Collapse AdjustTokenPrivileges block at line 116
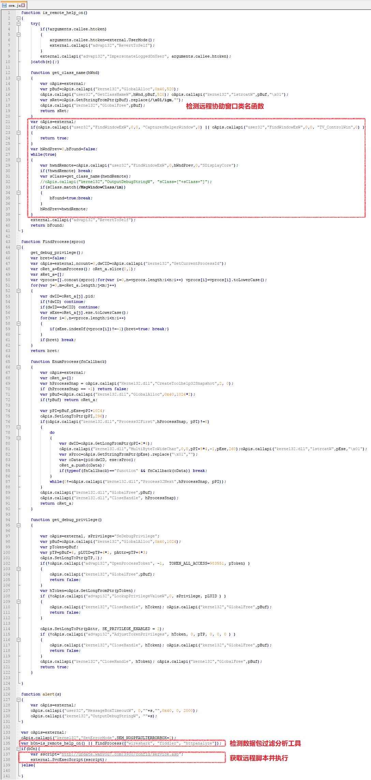This screenshot has height=780, width=371. [18, 640]
